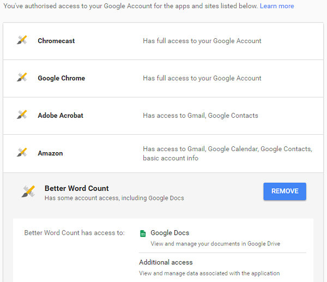Click the Amazon app icon
This screenshot has width=327, height=282.
(22, 152)
